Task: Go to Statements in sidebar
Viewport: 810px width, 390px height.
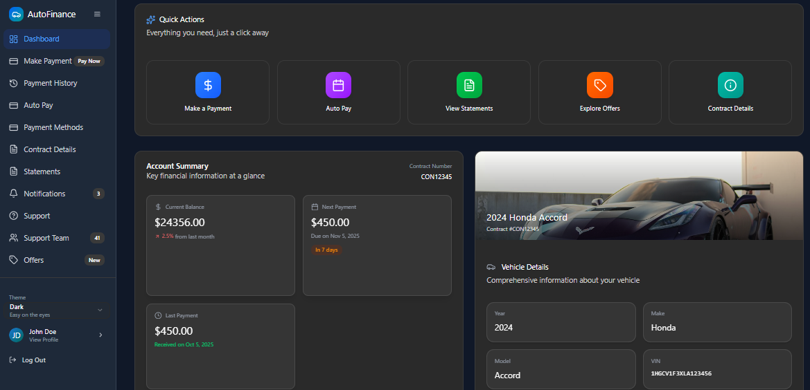Action: 42,171
